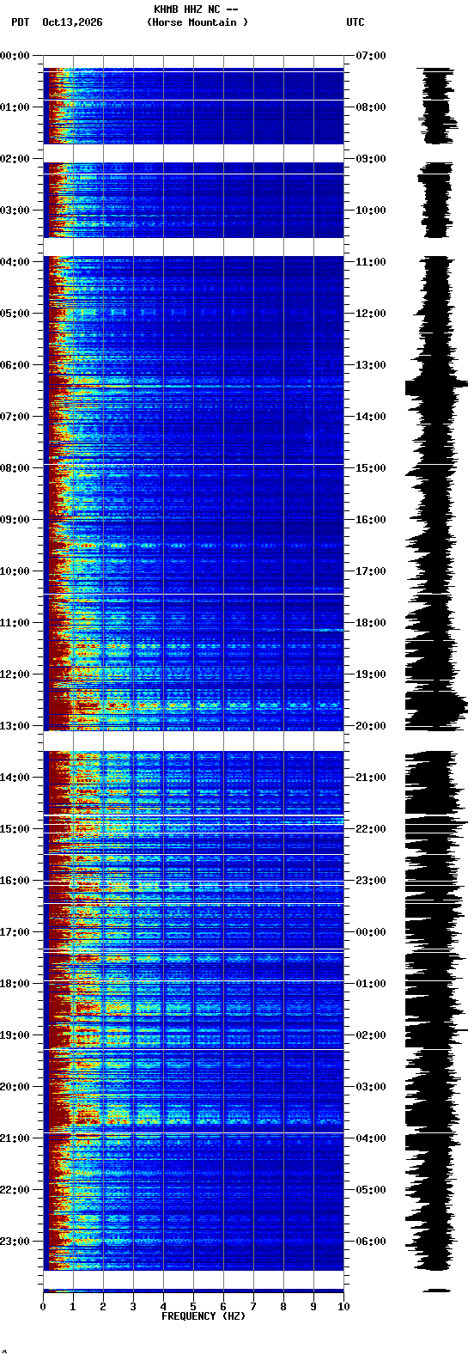Viewport: 474px width, 1361px height.
Task: Click the strong 12:40 PDT spectrogram band
Action: coord(193,706)
